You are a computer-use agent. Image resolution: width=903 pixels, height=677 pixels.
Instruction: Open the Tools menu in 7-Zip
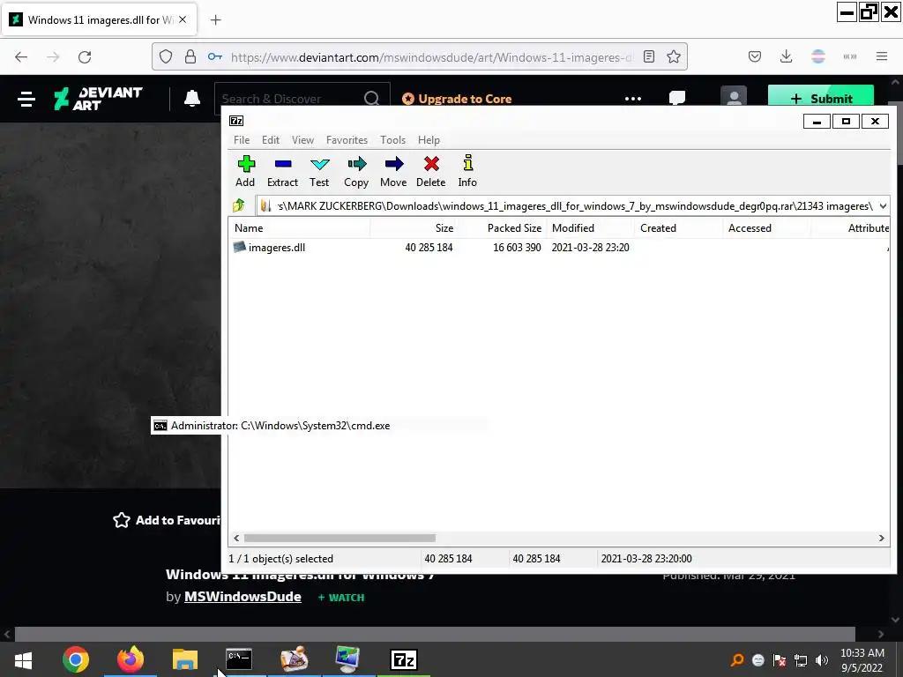(392, 140)
